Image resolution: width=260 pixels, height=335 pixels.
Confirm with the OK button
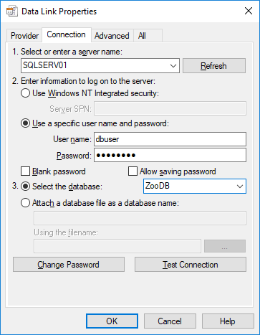(x=112, y=321)
